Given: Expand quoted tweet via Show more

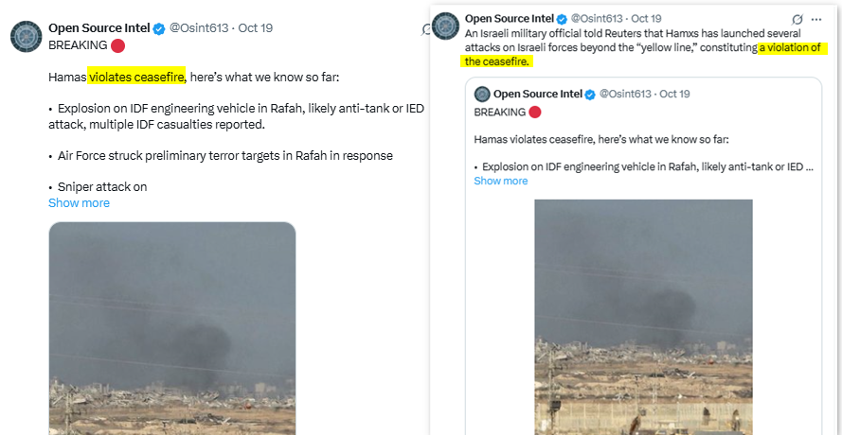Looking at the screenshot, I should tap(501, 181).
